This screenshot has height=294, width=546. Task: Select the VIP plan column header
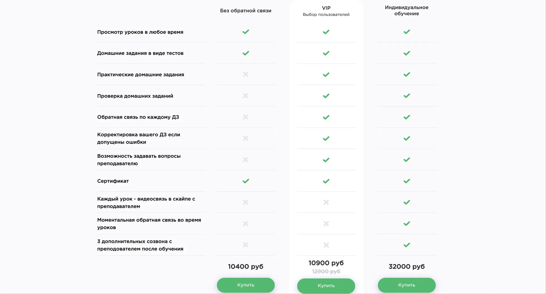326,8
